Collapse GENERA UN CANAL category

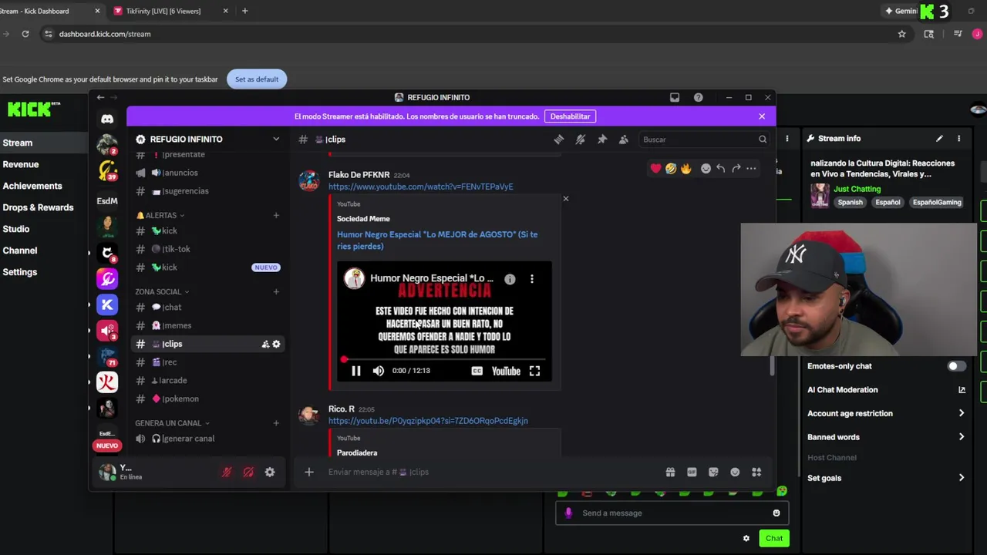172,423
